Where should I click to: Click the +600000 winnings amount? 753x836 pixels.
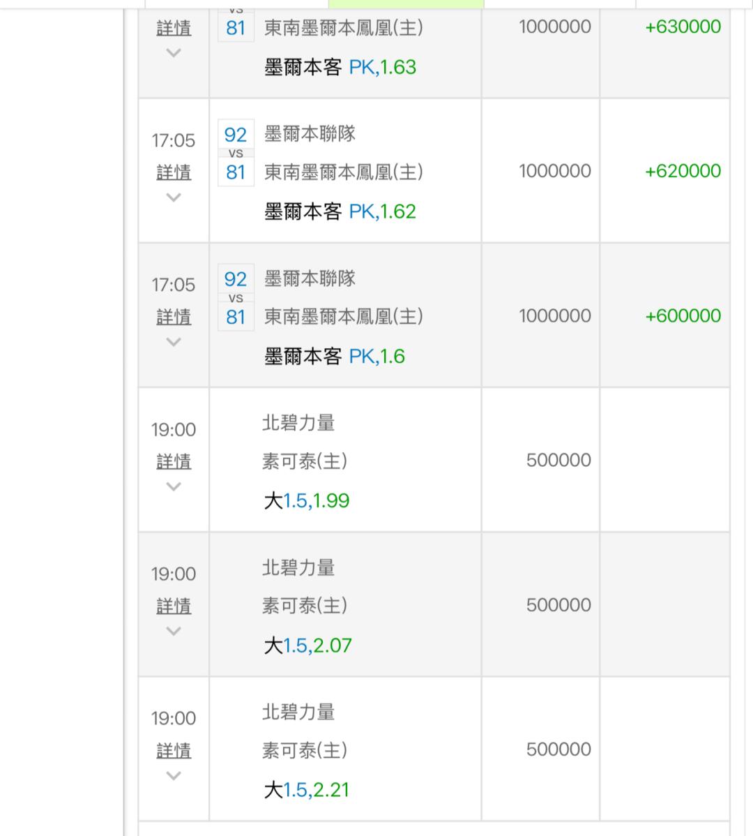[x=683, y=315]
